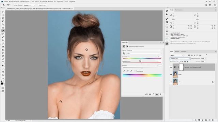Image resolution: width=218 pixels, height=122 pixels.
Task: Click the Search icon in options bar
Action: pos(206,5)
